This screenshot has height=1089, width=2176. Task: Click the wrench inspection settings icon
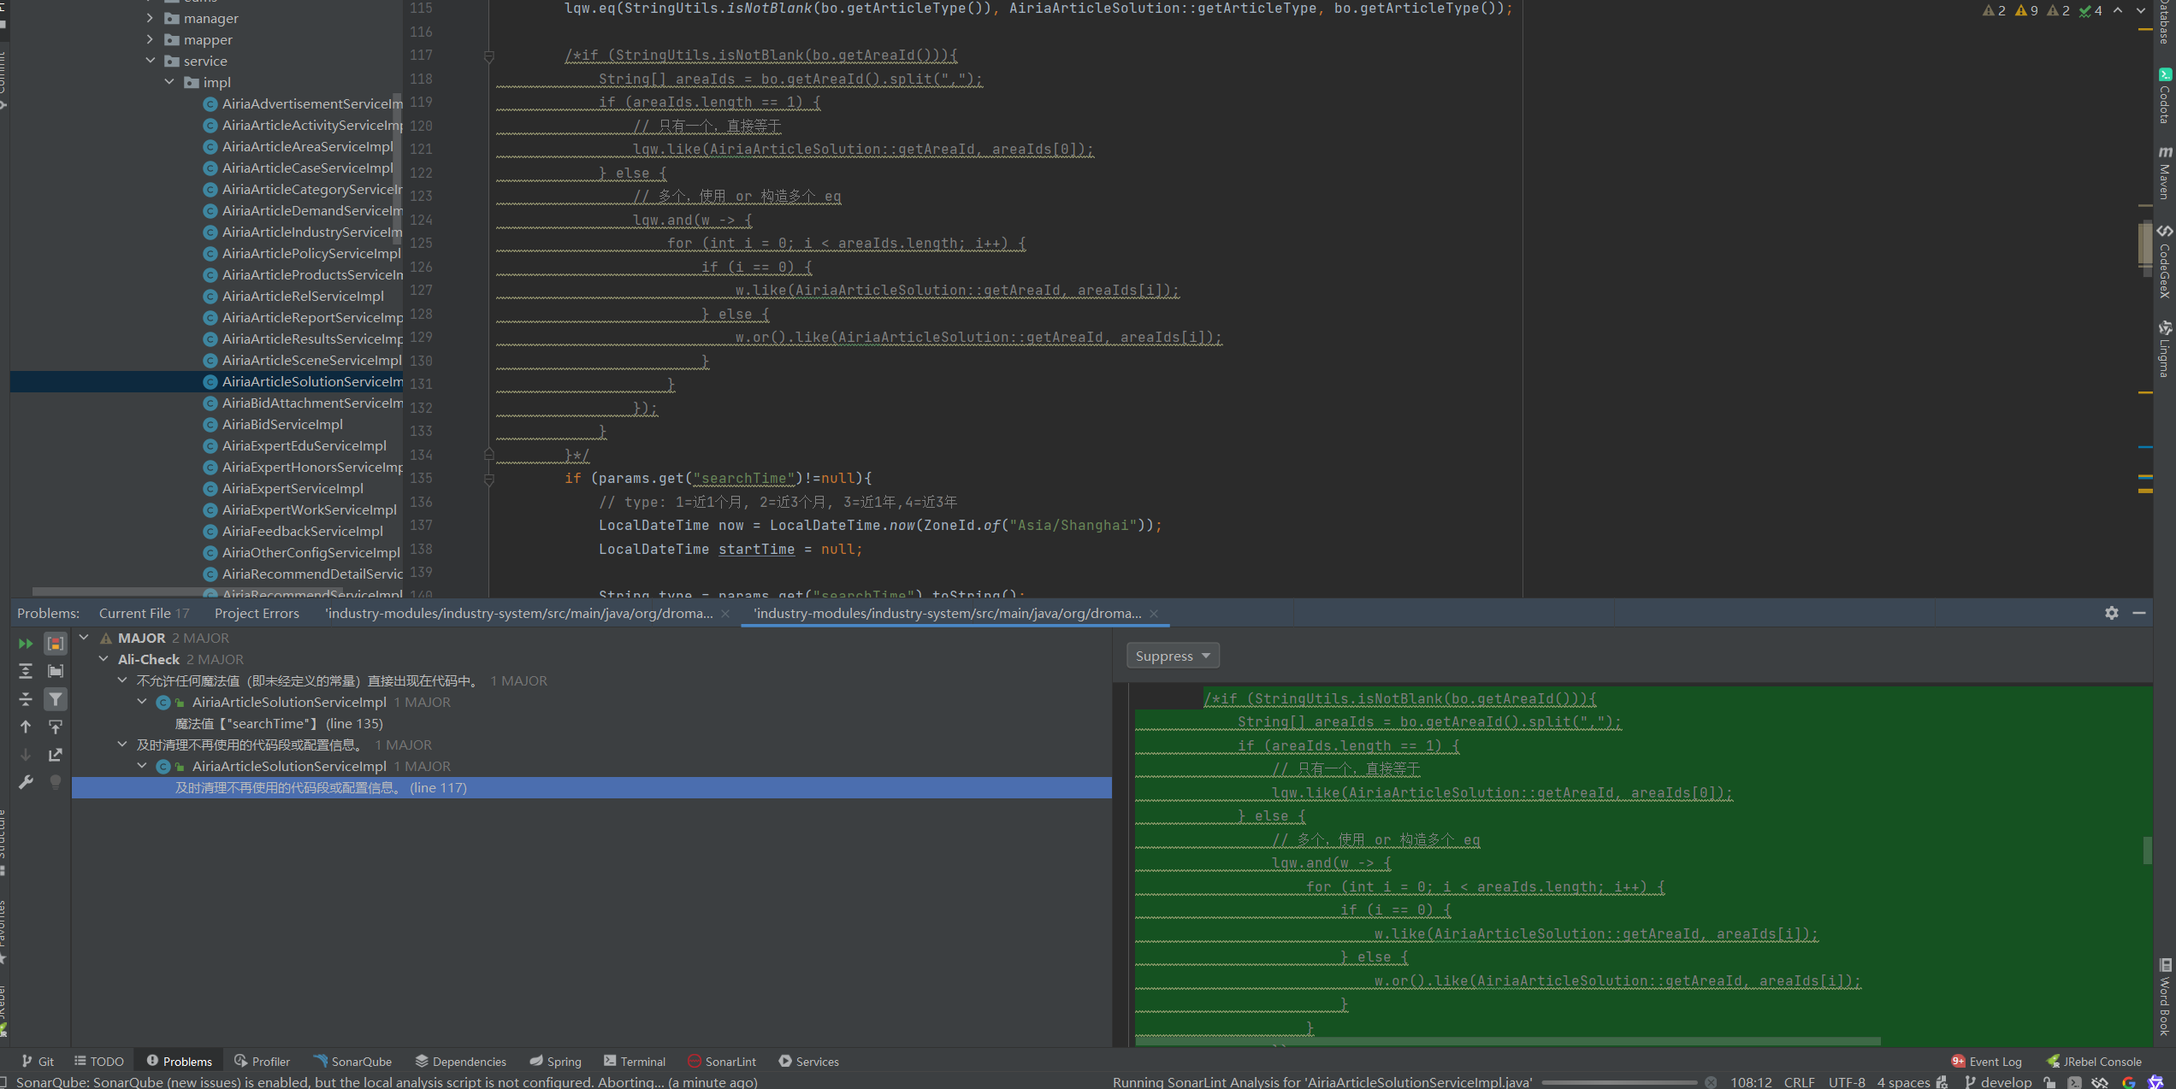click(26, 782)
